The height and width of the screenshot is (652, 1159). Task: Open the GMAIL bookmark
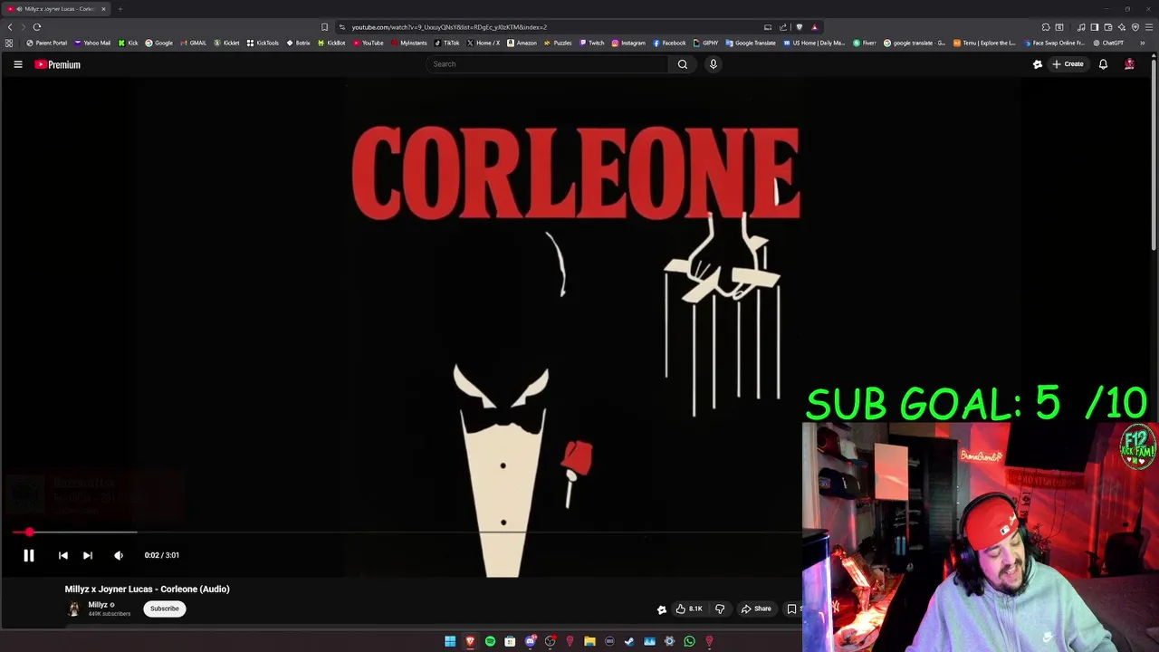193,43
